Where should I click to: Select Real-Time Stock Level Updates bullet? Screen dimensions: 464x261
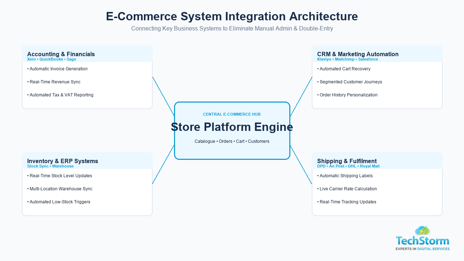(59, 176)
